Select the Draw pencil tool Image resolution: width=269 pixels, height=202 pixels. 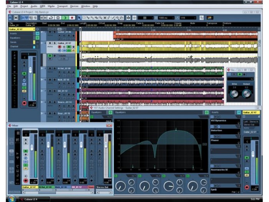click(x=109, y=18)
